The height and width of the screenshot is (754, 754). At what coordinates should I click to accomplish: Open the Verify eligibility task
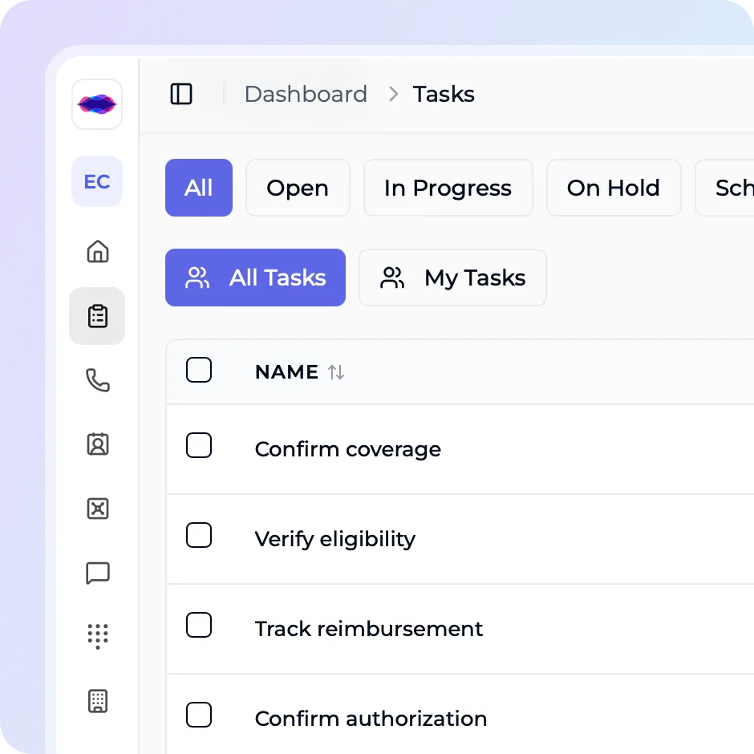click(335, 539)
